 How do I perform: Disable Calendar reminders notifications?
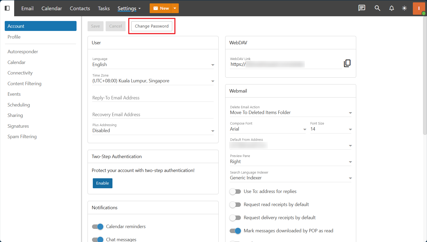[x=98, y=227]
